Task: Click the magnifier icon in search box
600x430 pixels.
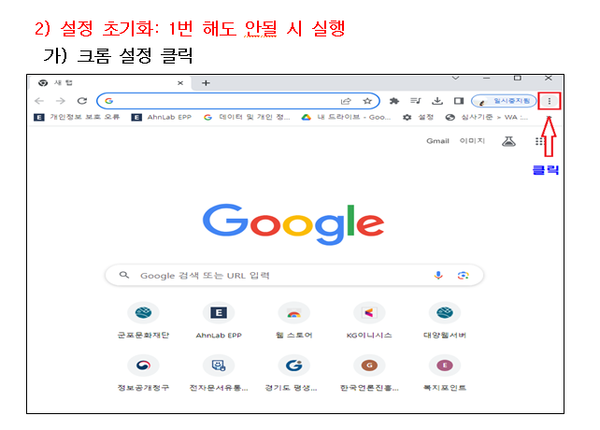Action: coord(124,275)
